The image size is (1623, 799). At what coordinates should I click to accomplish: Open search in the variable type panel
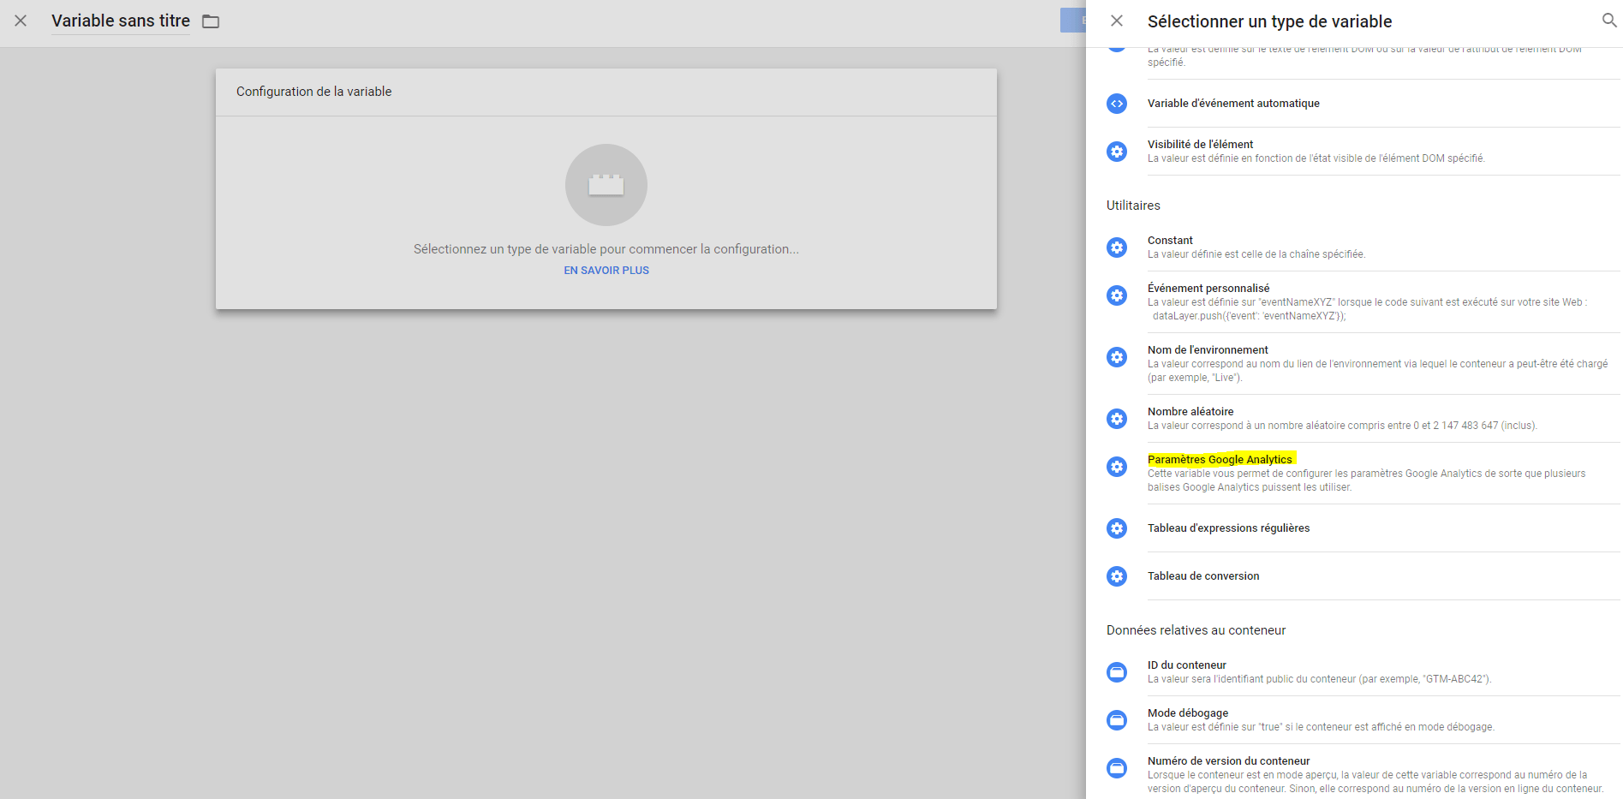coord(1608,20)
